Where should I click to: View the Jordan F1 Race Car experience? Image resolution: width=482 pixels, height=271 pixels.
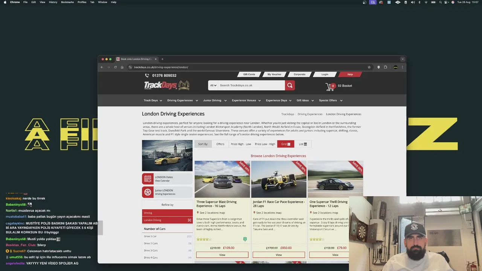pyautogui.click(x=279, y=255)
